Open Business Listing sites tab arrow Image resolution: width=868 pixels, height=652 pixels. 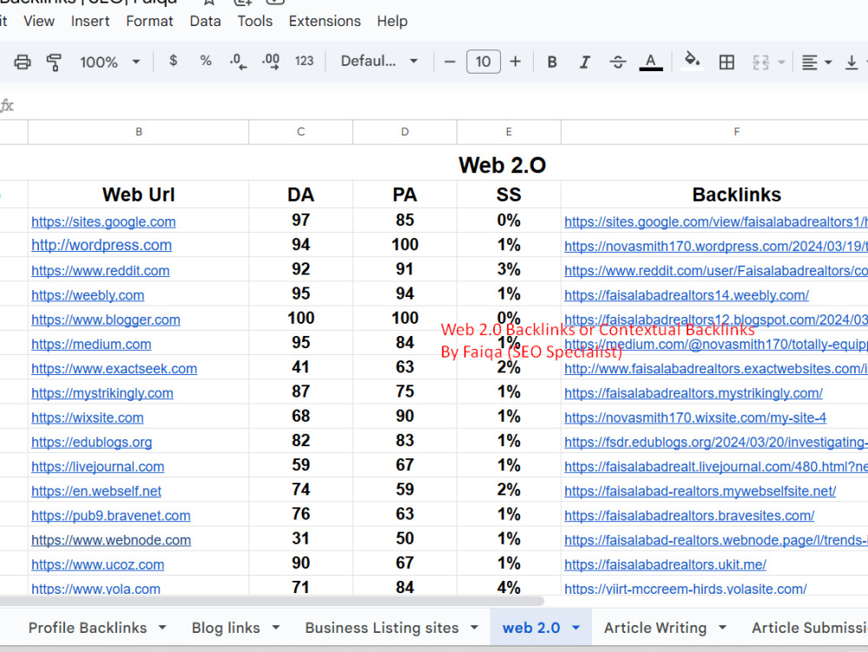pyautogui.click(x=475, y=628)
